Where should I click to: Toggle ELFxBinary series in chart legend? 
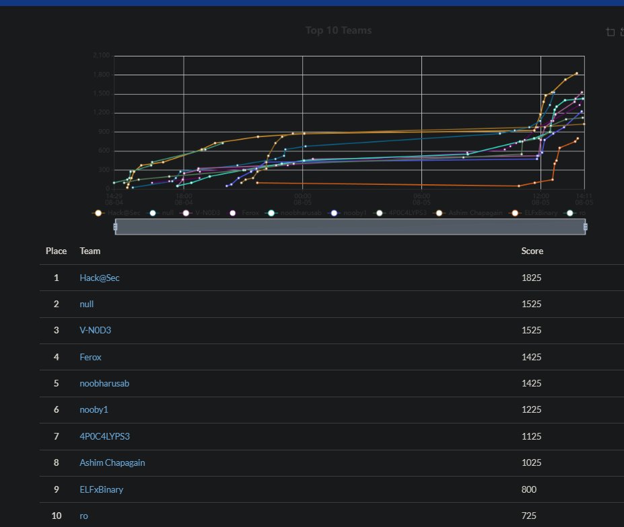point(533,213)
